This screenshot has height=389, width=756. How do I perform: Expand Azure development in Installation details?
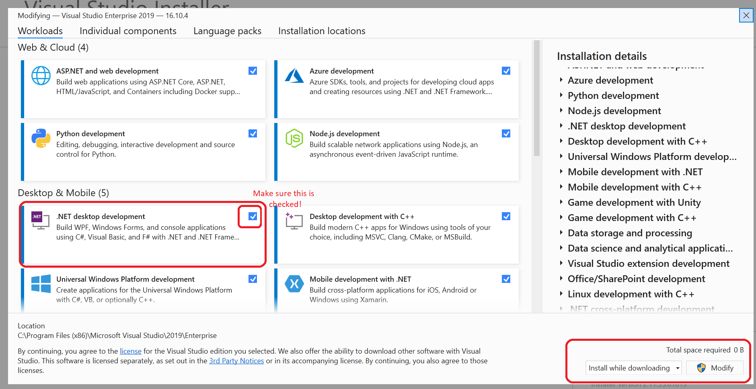pos(561,80)
